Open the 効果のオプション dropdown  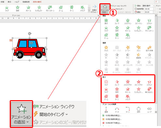click(x=94, y=9)
